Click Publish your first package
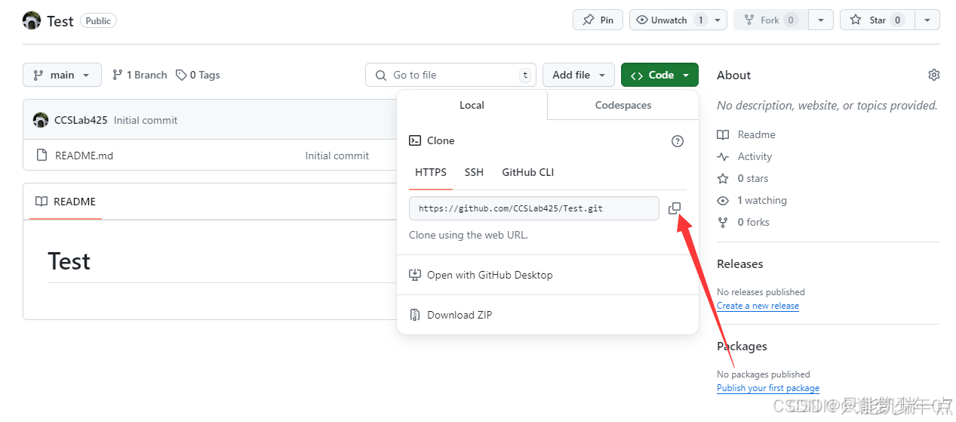 click(768, 388)
